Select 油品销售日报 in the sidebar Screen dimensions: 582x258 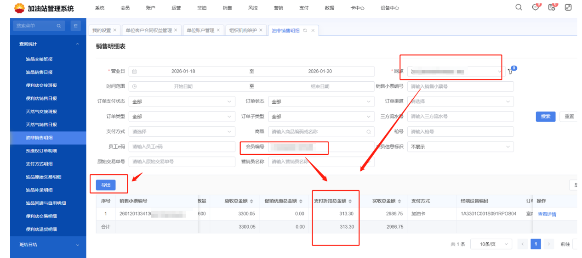39,72
